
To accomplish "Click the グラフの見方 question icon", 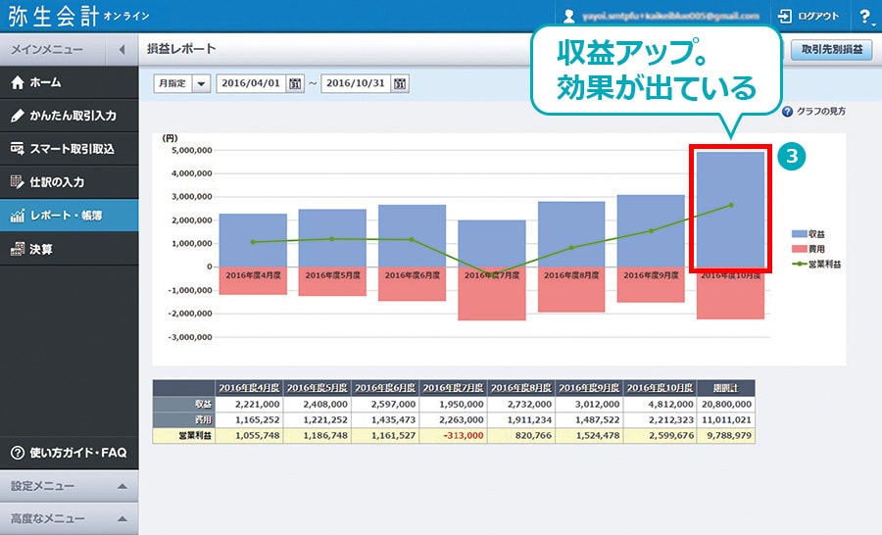I will 787,112.
